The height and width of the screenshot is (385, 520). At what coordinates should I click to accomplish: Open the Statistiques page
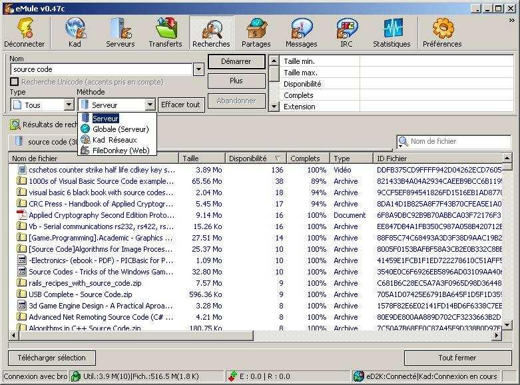pyautogui.click(x=391, y=32)
